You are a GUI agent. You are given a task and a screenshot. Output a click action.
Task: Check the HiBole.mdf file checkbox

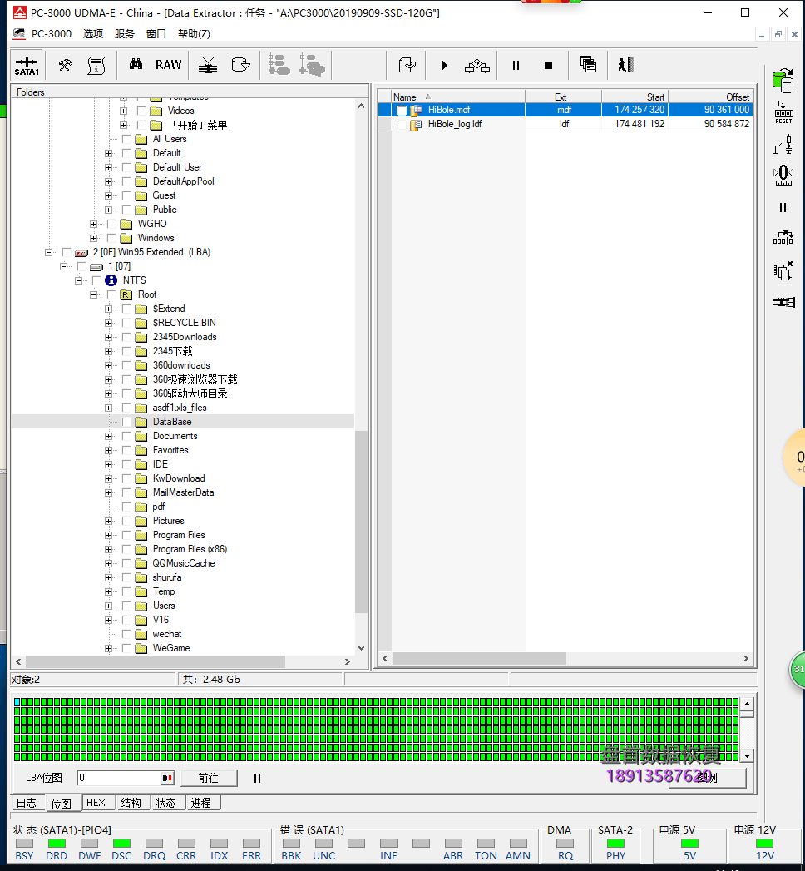[402, 111]
